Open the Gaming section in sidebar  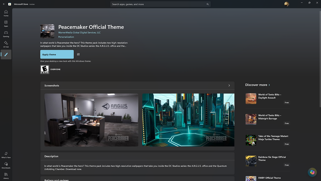(x=6, y=34)
